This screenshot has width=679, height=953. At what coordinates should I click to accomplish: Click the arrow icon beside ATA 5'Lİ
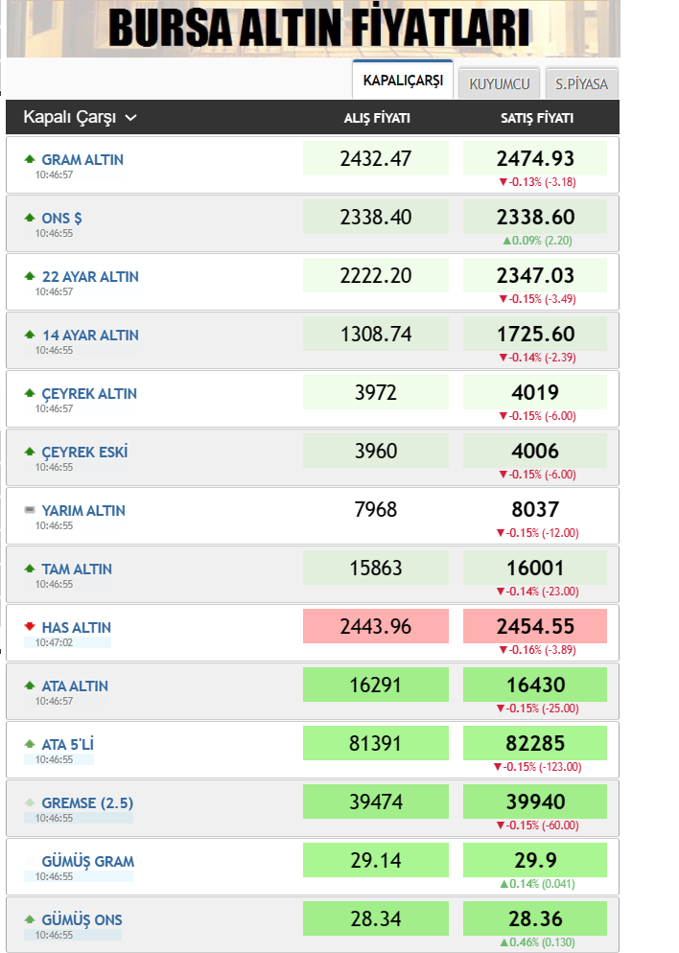coord(30,744)
